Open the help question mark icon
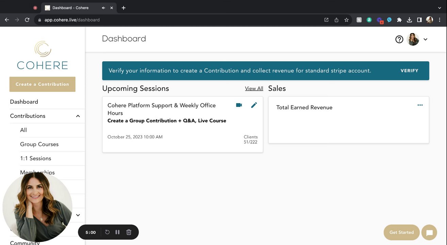This screenshot has width=447, height=245. [x=399, y=39]
